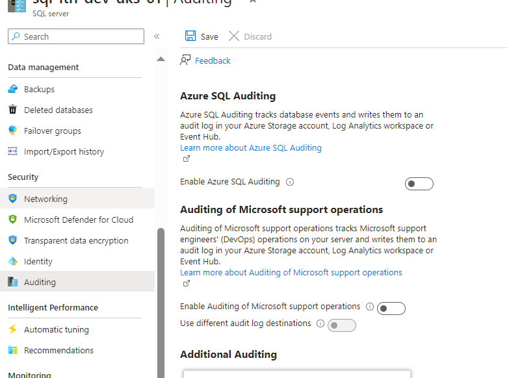Click the Data management section heading
507x378 pixels.
(44, 67)
